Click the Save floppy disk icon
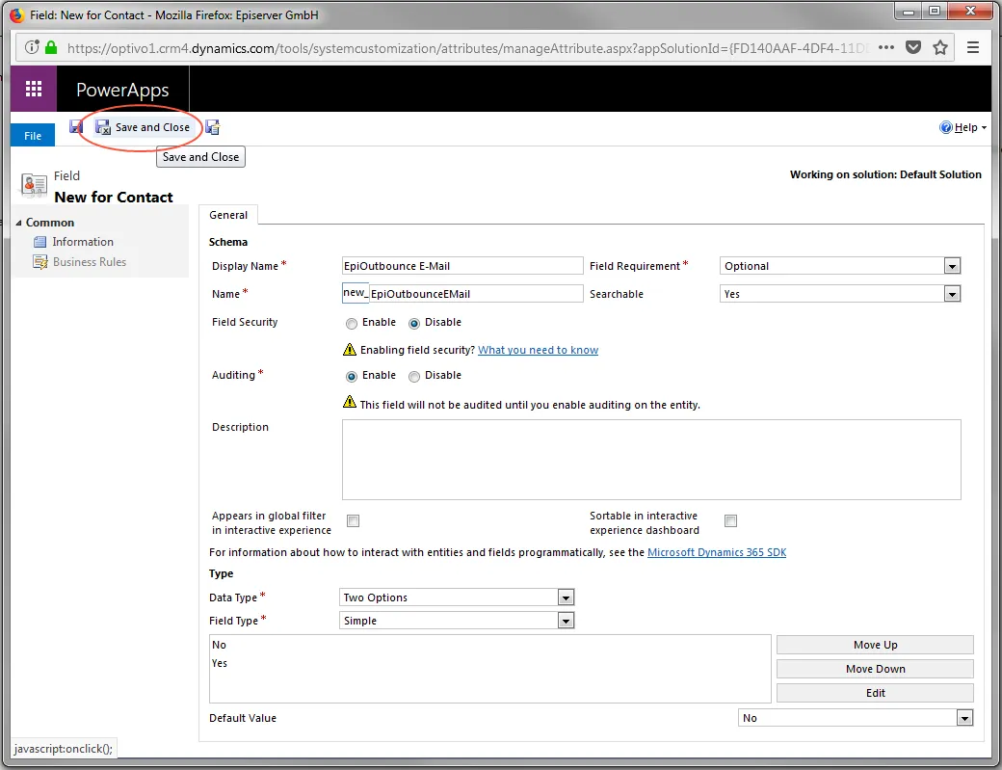The width and height of the screenshot is (1002, 770). (76, 127)
